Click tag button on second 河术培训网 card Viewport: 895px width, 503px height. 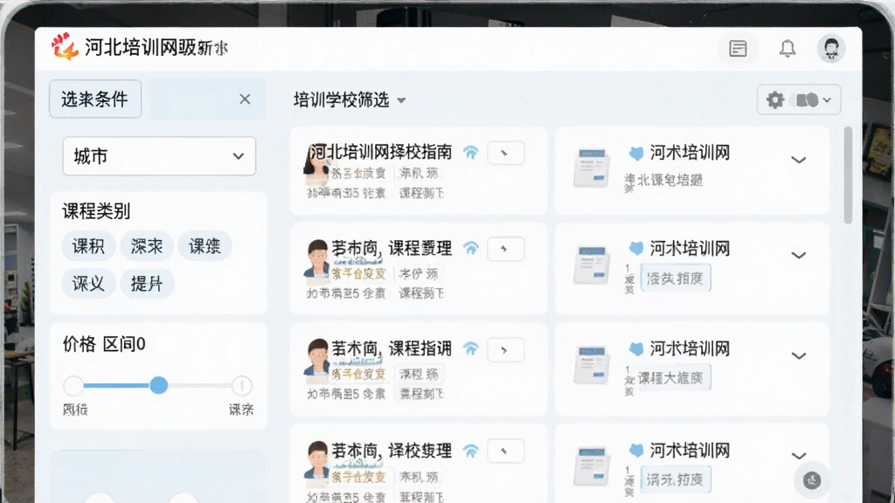676,279
